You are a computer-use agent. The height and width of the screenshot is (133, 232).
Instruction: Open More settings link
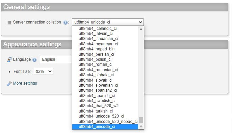[25, 83]
